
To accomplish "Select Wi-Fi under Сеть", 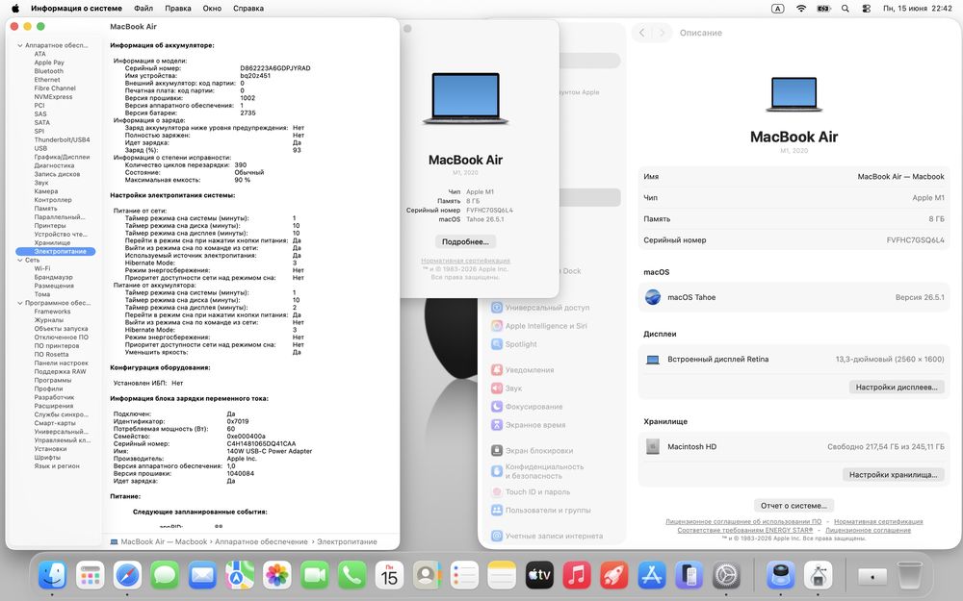I will 41,268.
